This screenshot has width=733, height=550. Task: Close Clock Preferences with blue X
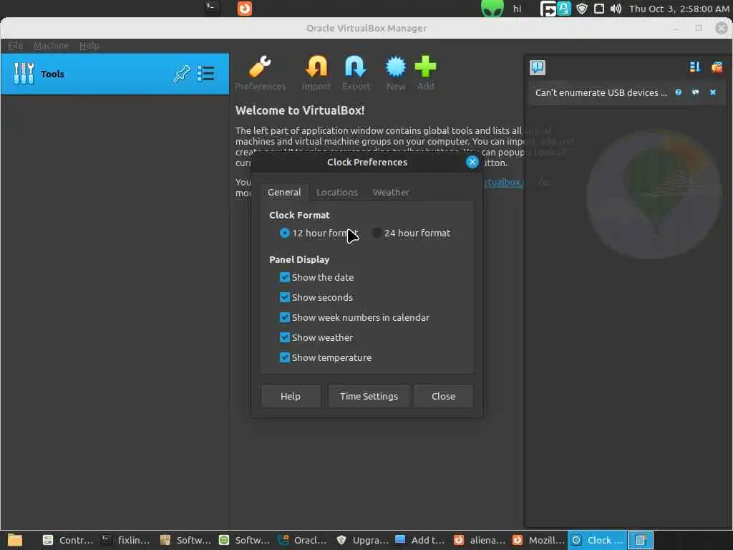pyautogui.click(x=472, y=162)
